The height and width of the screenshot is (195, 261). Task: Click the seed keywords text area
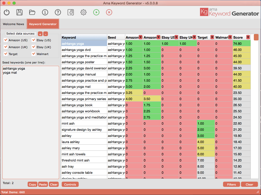click(x=31, y=122)
